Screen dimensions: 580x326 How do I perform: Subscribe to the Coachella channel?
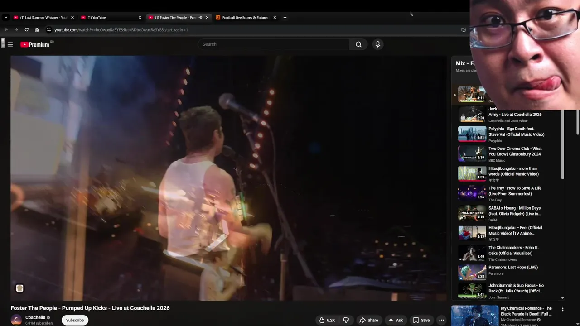pyautogui.click(x=75, y=320)
